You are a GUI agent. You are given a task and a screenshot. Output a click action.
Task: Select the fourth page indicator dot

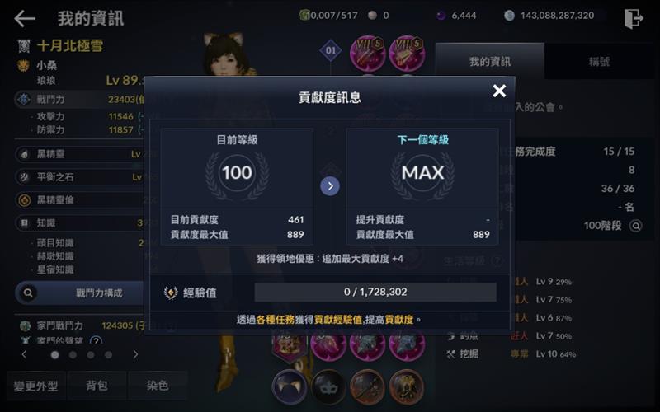tap(109, 355)
